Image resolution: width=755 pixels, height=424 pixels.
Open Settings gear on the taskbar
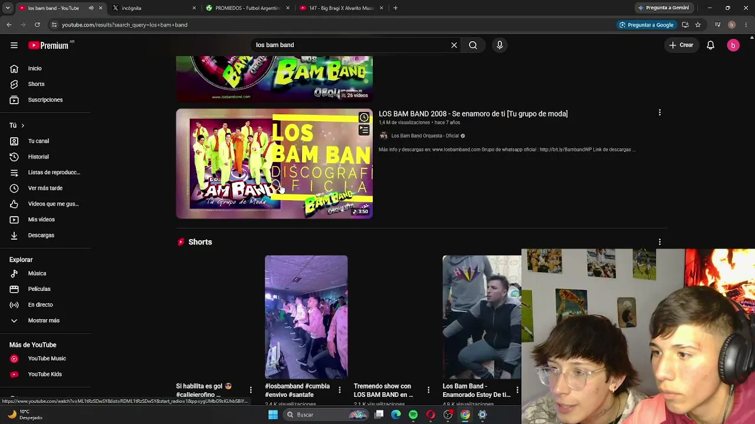click(x=482, y=415)
